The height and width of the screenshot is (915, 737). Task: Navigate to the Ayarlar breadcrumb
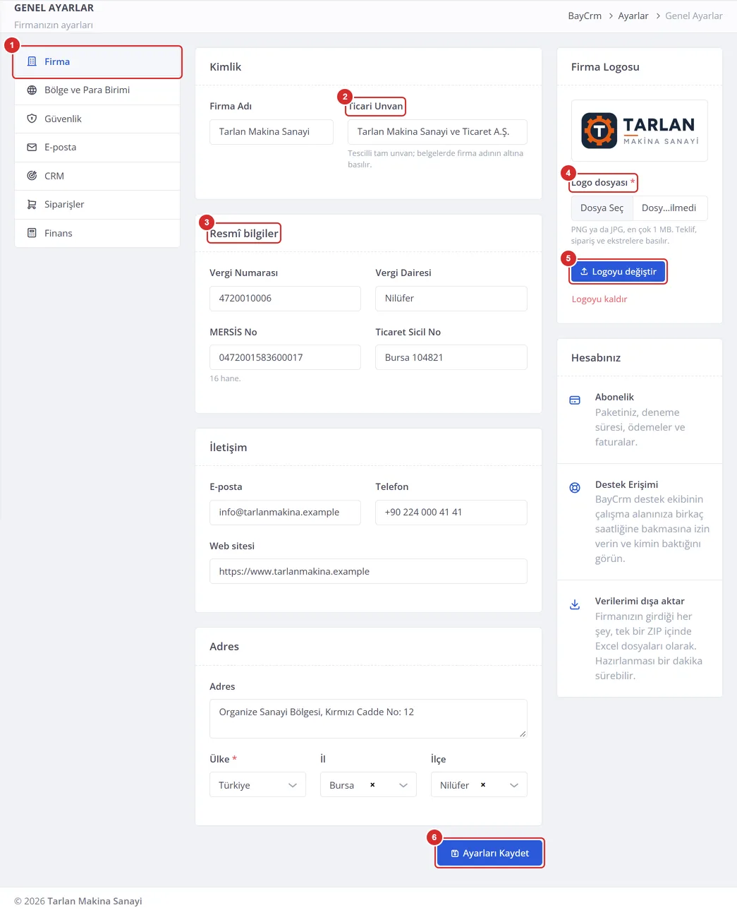[x=633, y=16]
